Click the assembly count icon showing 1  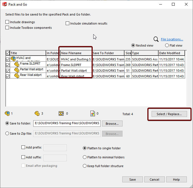(7, 113)
